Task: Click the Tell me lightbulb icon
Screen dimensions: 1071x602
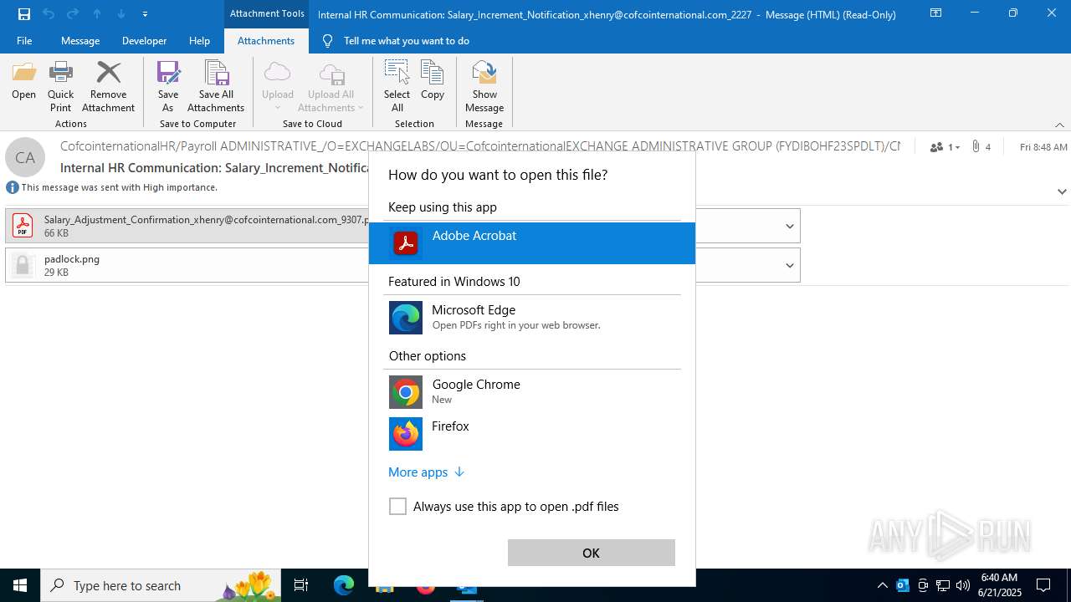Action: (327, 41)
